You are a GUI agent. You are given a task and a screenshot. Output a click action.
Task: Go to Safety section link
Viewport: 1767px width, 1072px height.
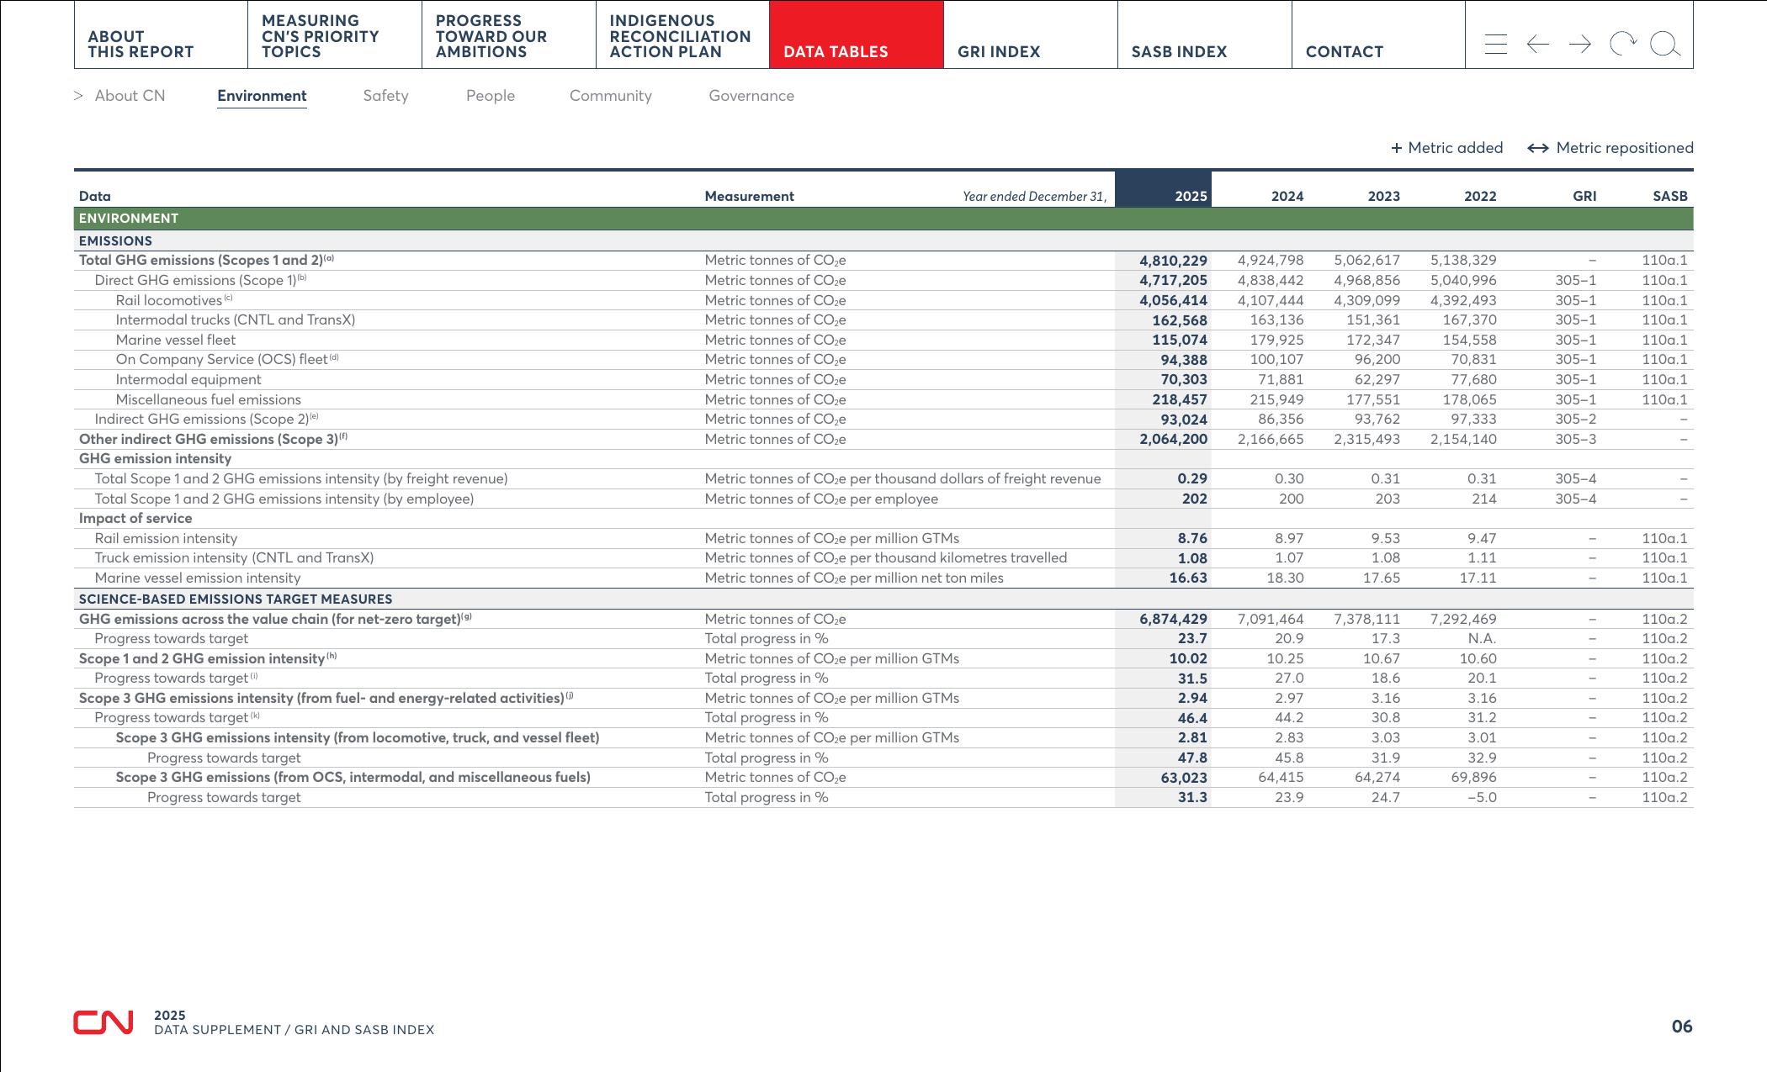tap(385, 96)
